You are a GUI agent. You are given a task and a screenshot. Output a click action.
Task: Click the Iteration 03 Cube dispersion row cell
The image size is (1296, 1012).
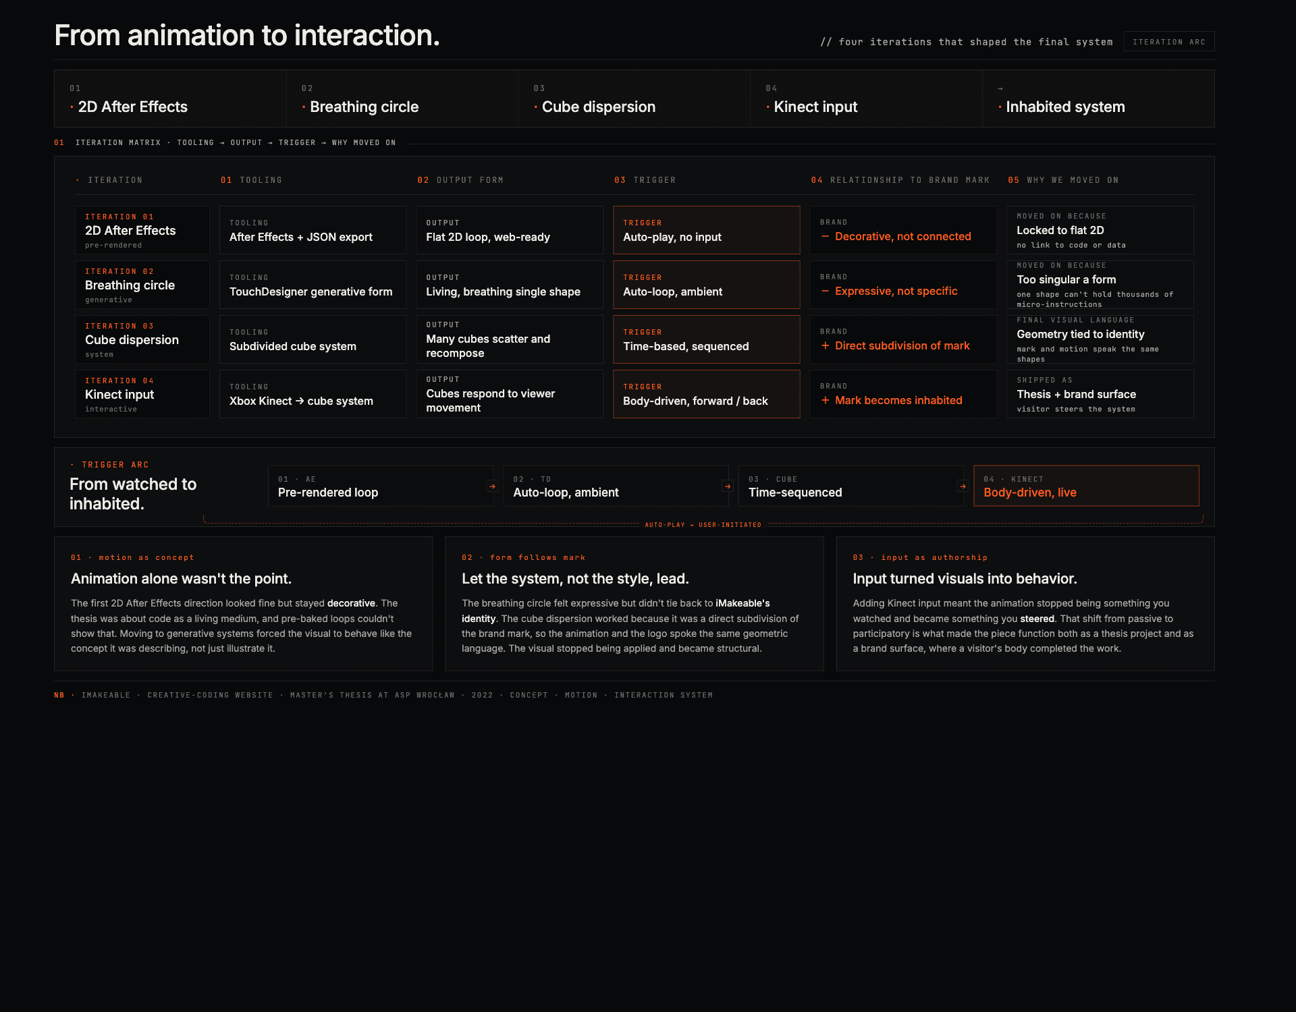tap(142, 339)
